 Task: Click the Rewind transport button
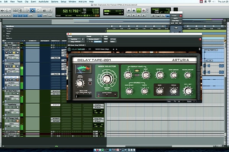tap(134, 16)
